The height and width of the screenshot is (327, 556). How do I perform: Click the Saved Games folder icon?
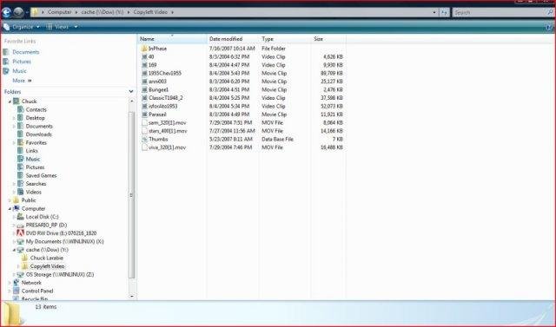(x=21, y=175)
